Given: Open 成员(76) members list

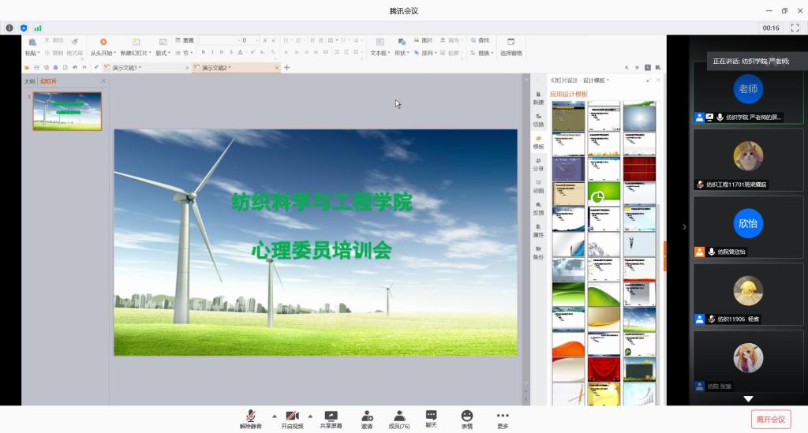Looking at the screenshot, I should 399,418.
